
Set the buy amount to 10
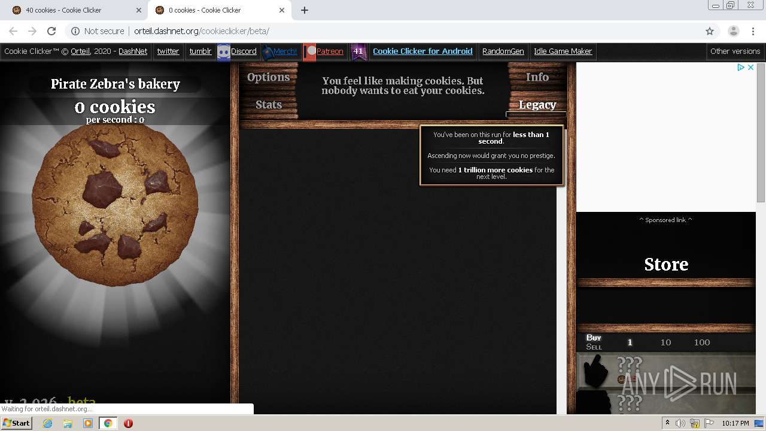665,342
